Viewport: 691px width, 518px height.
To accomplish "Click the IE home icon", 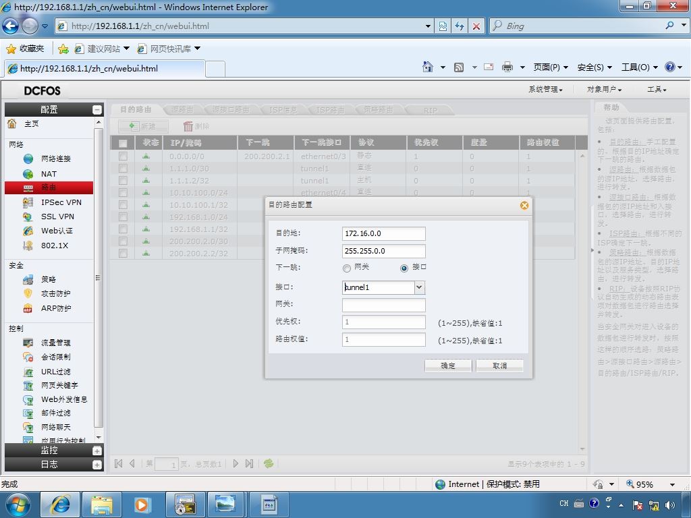I will click(x=427, y=67).
